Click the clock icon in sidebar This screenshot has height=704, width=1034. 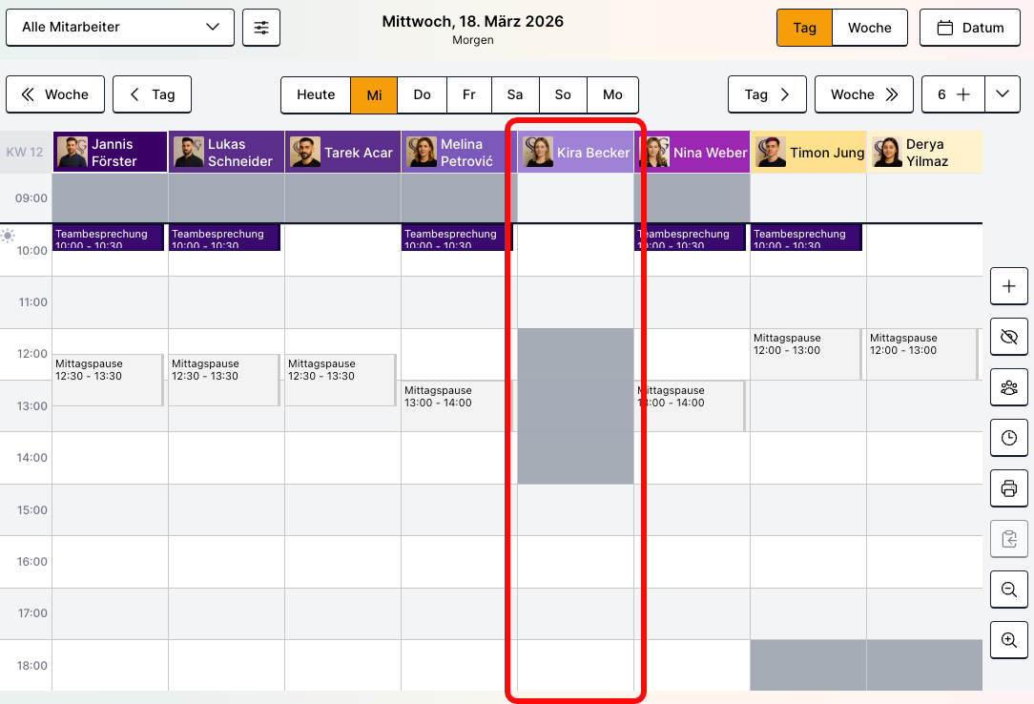(x=1009, y=438)
